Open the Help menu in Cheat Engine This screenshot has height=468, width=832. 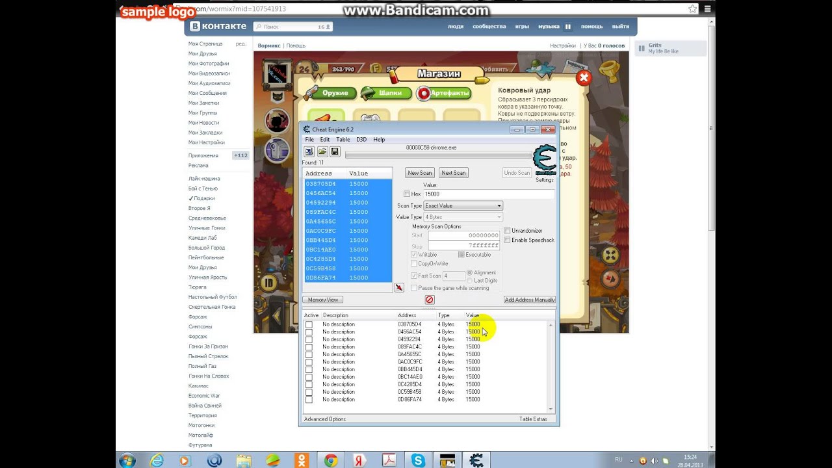point(379,139)
